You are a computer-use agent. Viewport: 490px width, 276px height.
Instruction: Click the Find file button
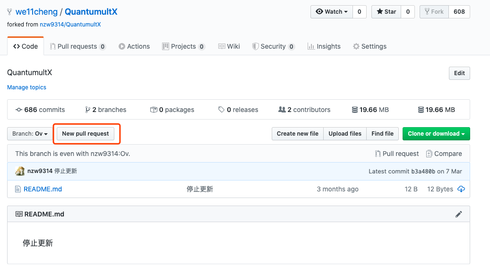(x=382, y=133)
